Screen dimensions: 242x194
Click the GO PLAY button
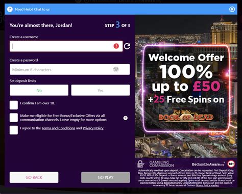(x=106, y=177)
